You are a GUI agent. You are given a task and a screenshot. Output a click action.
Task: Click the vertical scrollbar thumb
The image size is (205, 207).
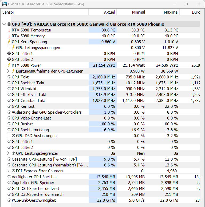click(202, 187)
